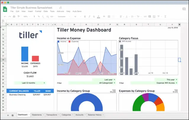Open the Format menu

click(x=38, y=11)
